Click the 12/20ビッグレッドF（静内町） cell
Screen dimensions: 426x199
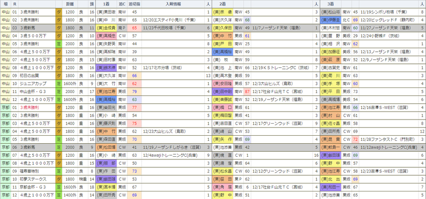pos(389,20)
